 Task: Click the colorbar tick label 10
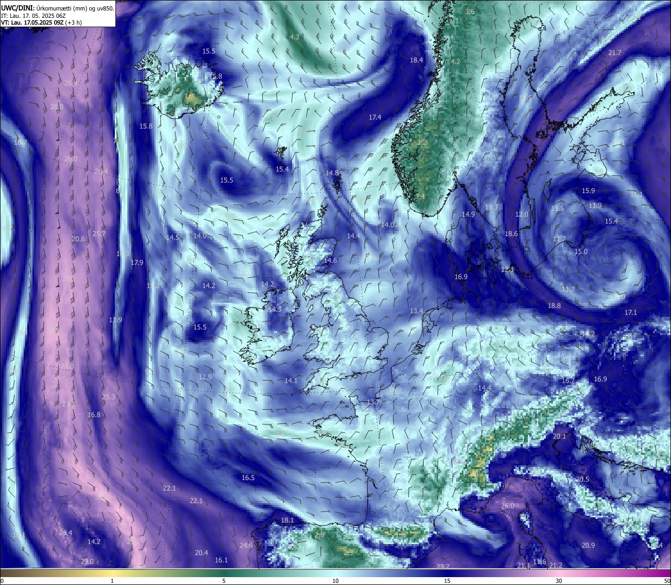point(335,581)
